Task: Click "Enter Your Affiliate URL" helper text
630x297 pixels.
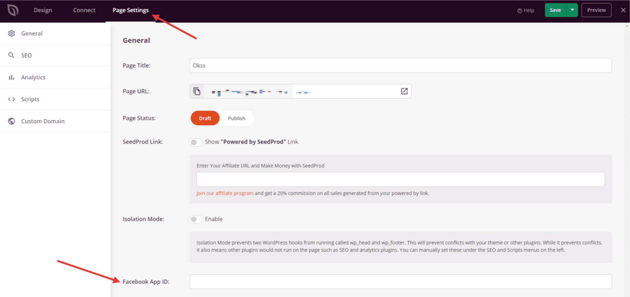Action: [260, 166]
